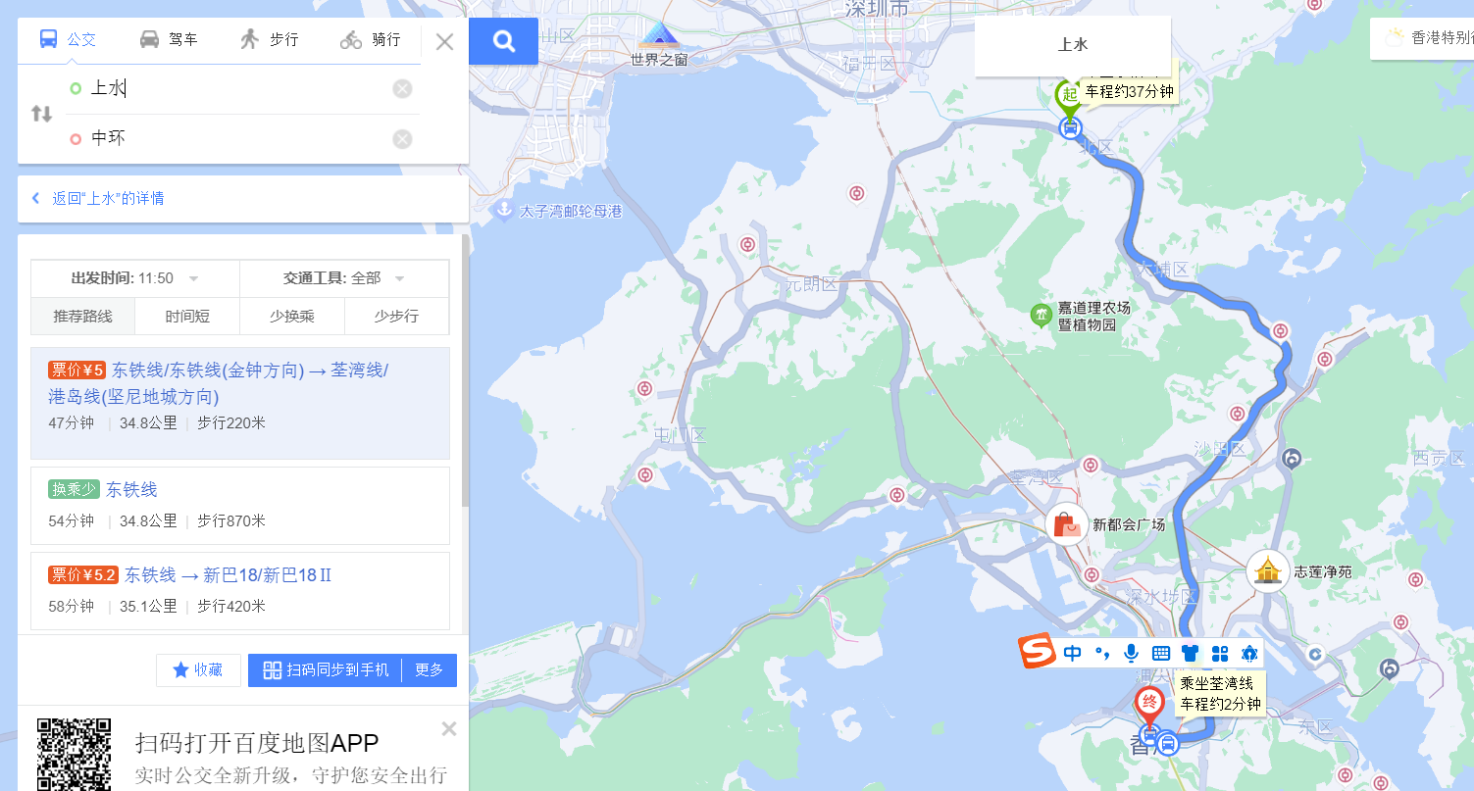Click the green 起 start marker
The image size is (1474, 791).
(x=1068, y=95)
